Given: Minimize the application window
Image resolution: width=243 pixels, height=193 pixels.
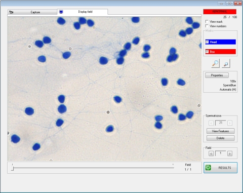Looking at the screenshot, I should point(221,3).
